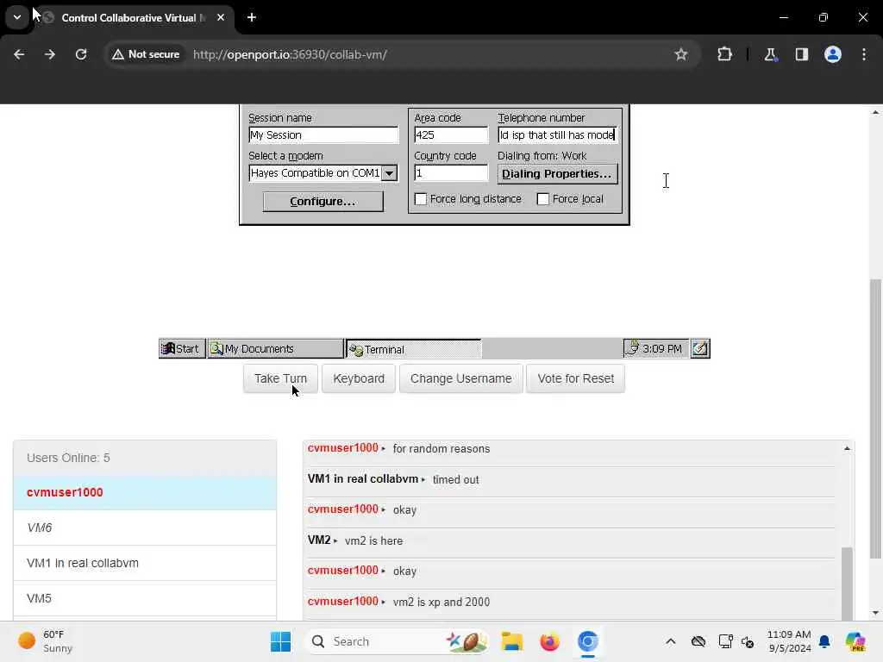This screenshot has height=662, width=883.
Task: Open the on-screen Keyboard
Action: coord(359,379)
